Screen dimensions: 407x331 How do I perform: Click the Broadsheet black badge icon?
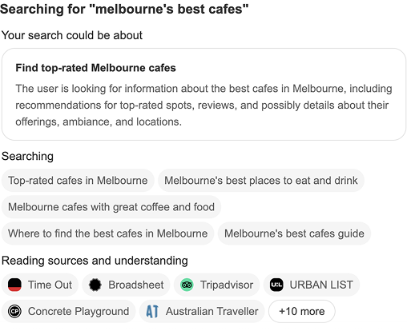95,285
